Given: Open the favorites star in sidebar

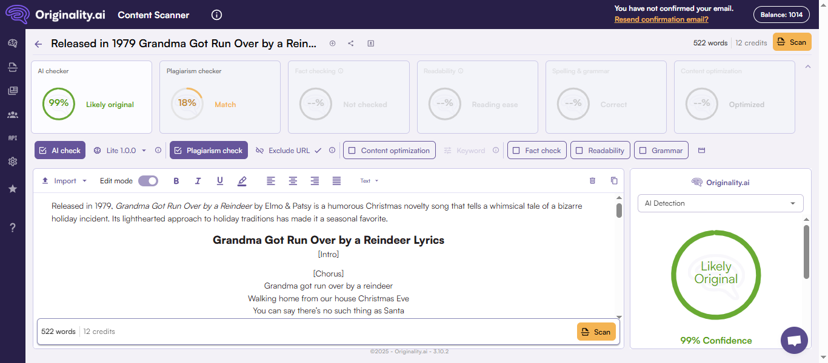Looking at the screenshot, I should (12, 189).
